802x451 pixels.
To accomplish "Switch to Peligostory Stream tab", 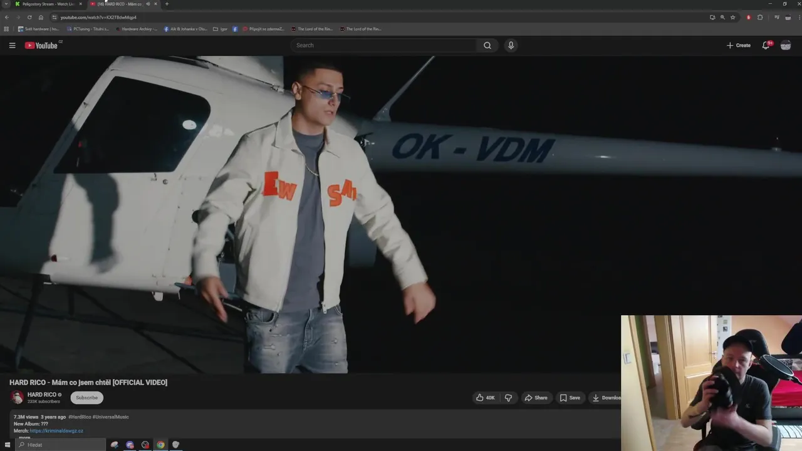I will pyautogui.click(x=49, y=4).
